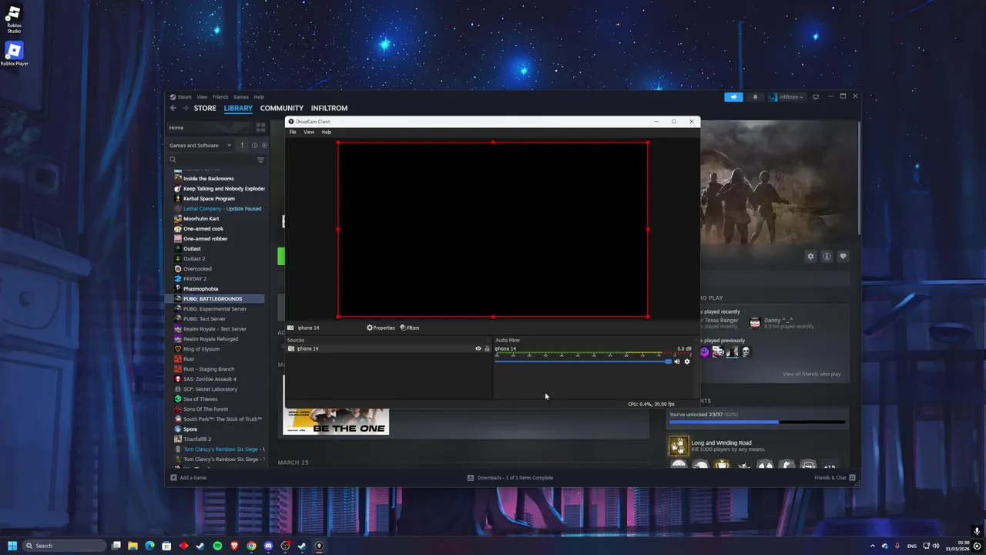Open Roblox Player desktop shortcut
Viewport: 986px width, 555px height.
14,54
